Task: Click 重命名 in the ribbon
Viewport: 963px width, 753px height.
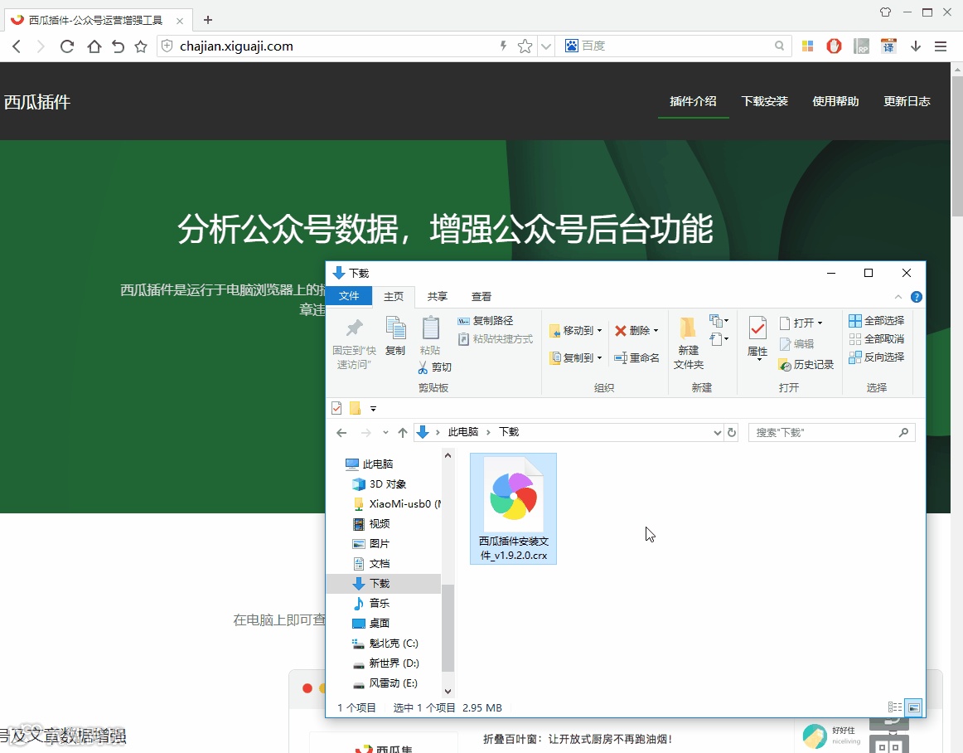Action: [x=636, y=357]
